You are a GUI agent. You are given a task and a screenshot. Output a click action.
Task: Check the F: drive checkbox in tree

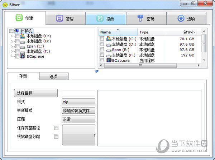17,51
